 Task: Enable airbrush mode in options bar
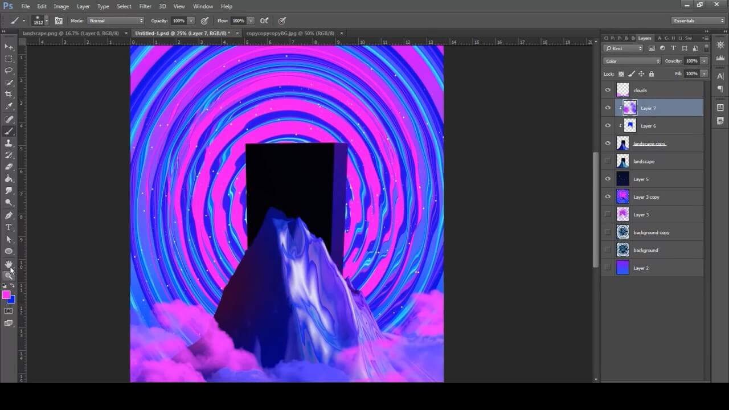tap(264, 20)
